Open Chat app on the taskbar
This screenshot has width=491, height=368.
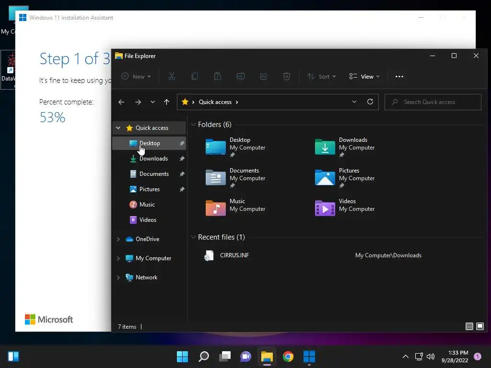click(x=246, y=356)
